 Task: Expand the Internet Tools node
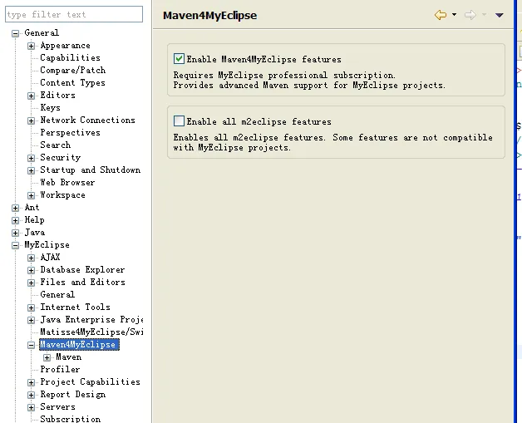tap(31, 307)
